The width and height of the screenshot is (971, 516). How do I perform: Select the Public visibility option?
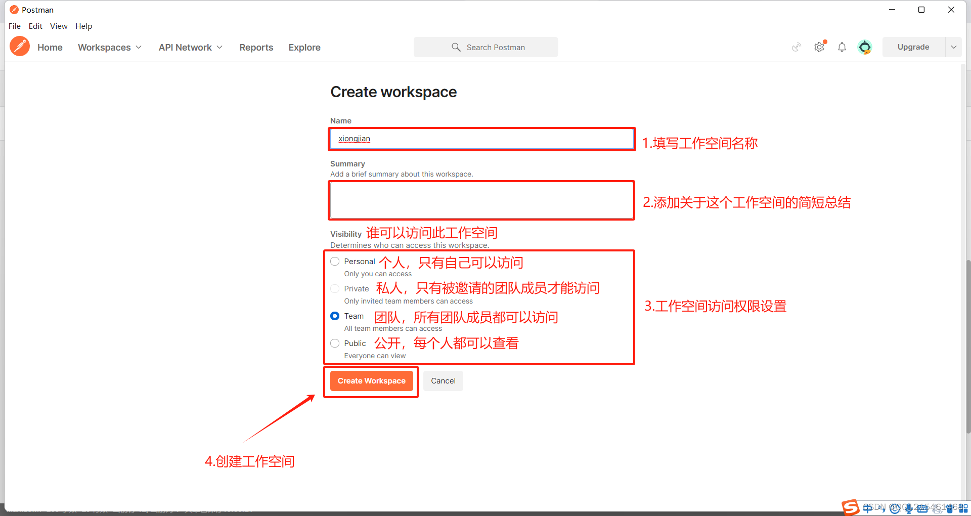point(335,343)
